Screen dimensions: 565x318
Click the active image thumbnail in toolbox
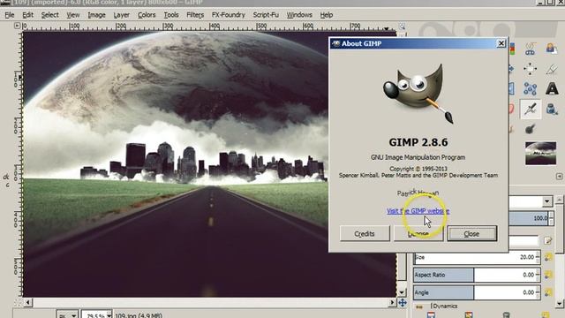tap(540, 153)
